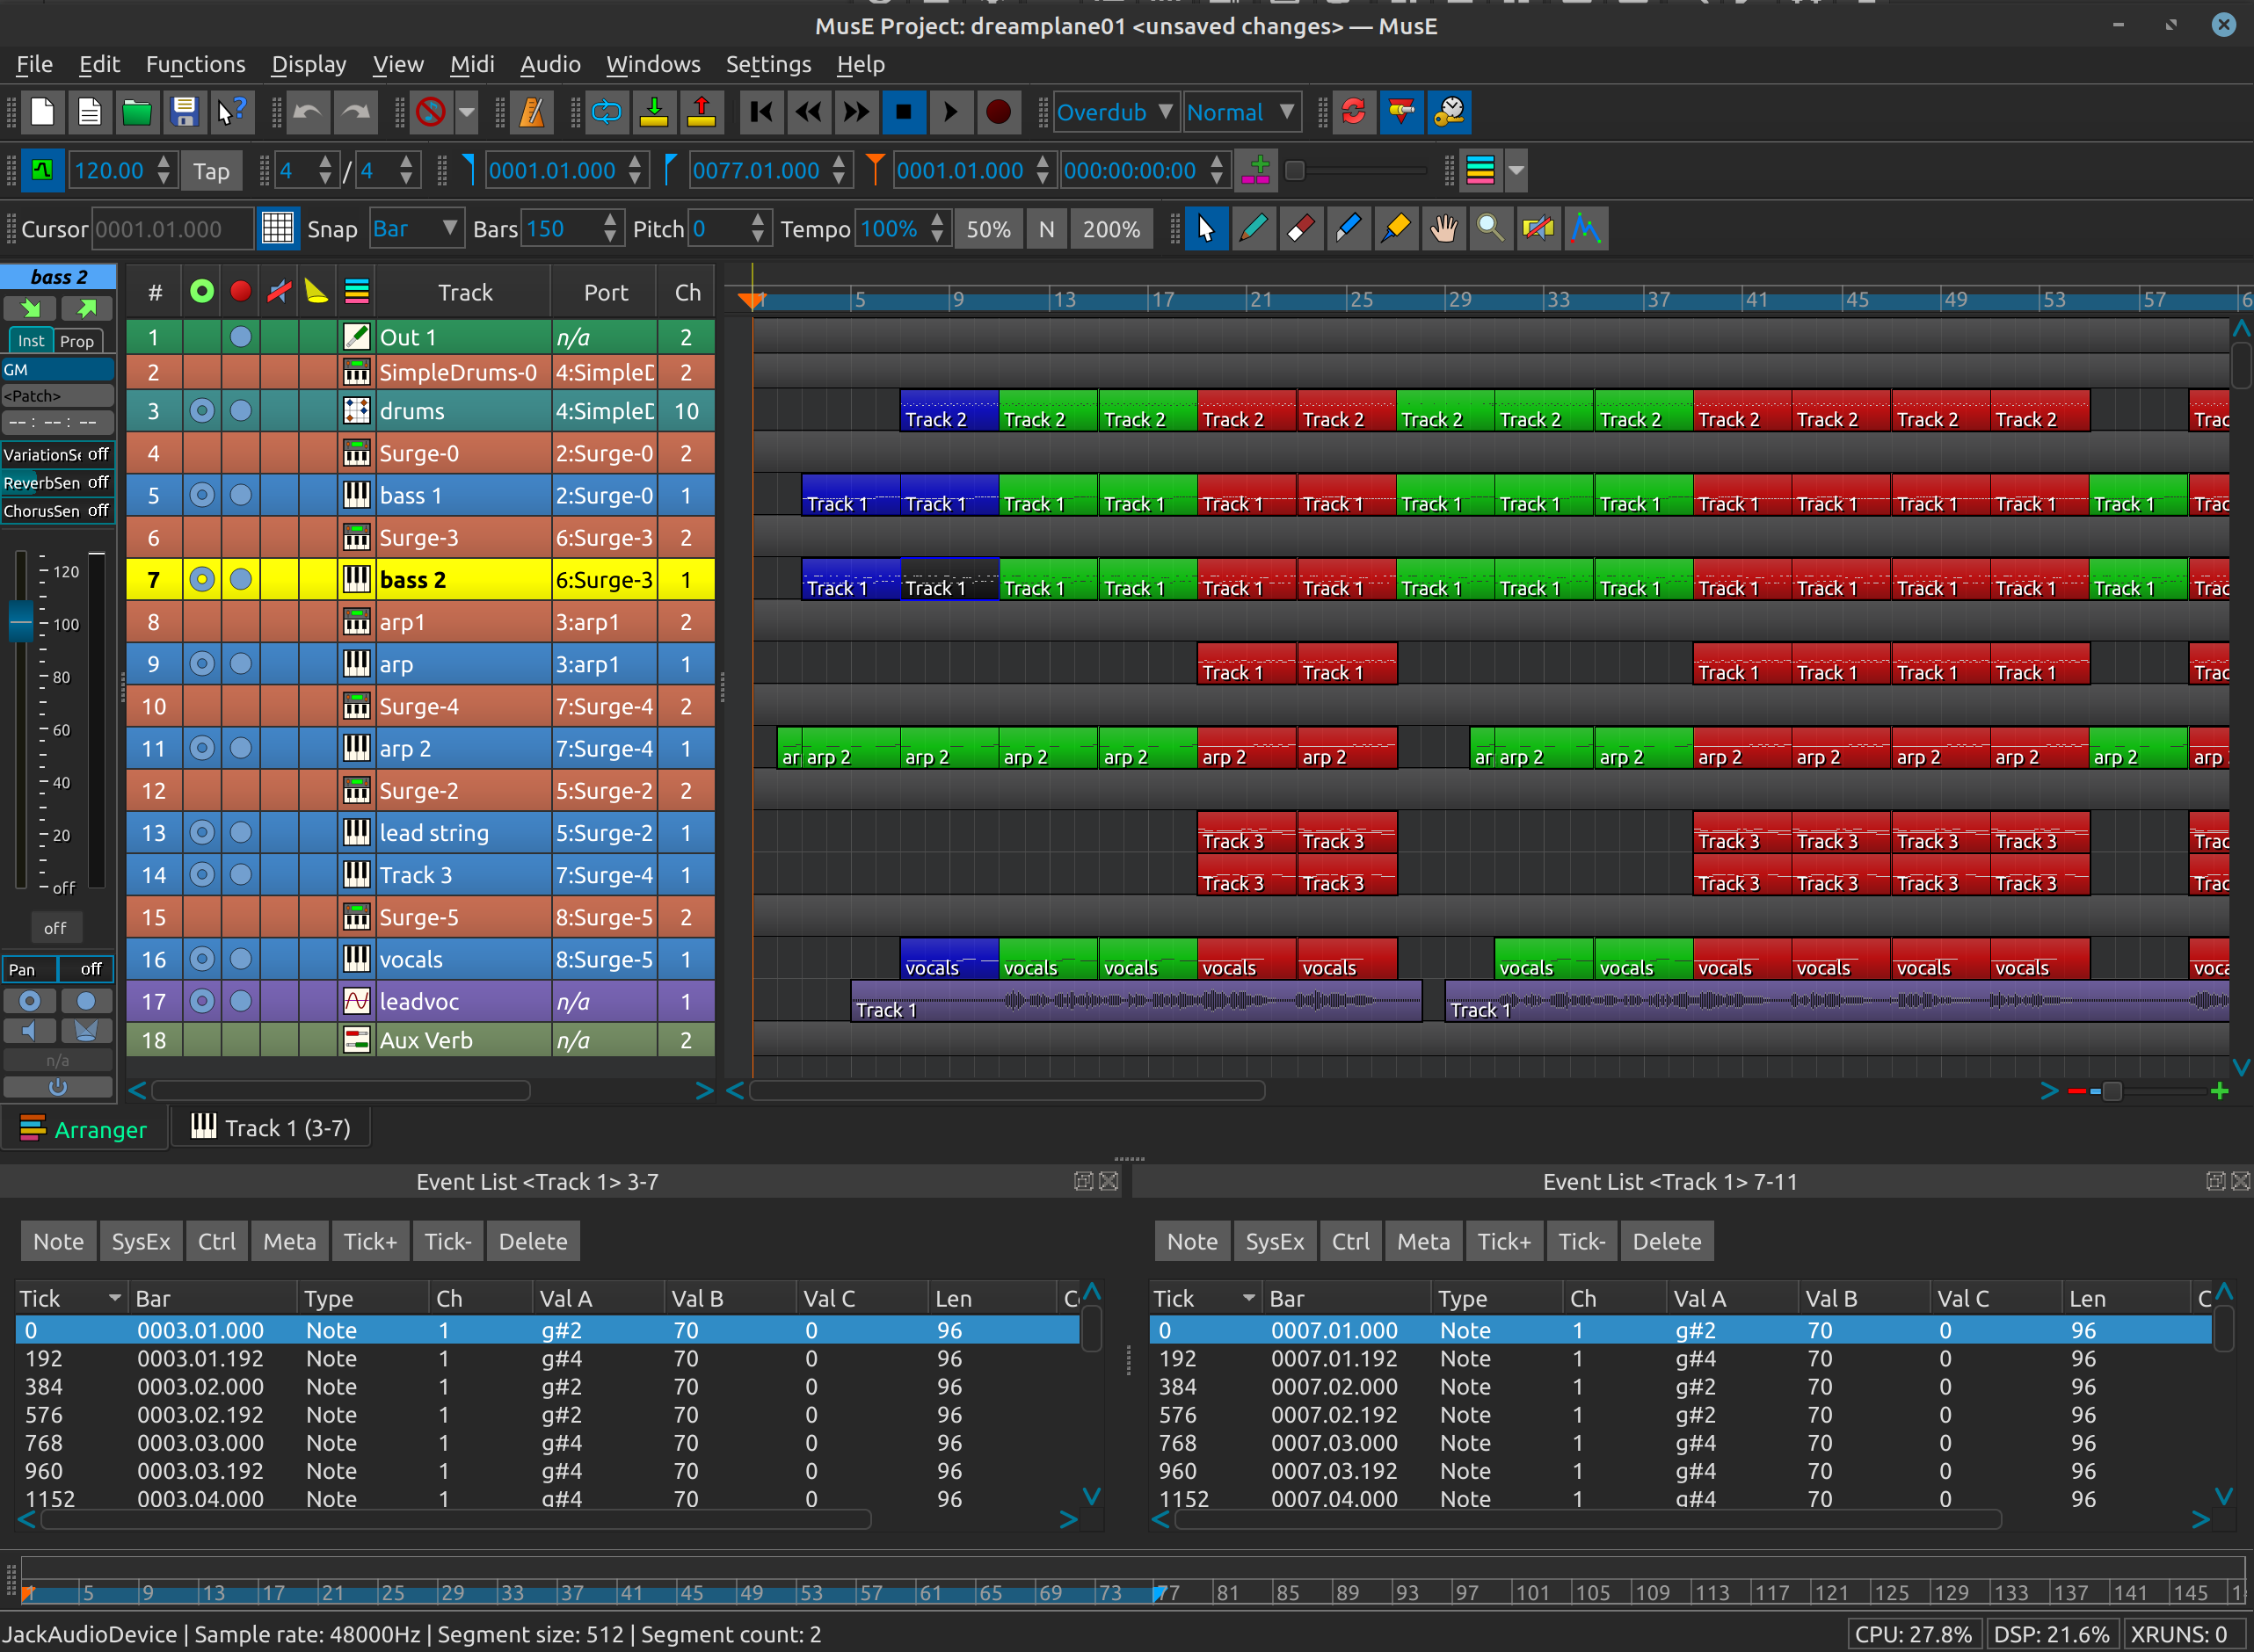Open the Midi menu
The width and height of the screenshot is (2254, 1652).
pos(471,64)
